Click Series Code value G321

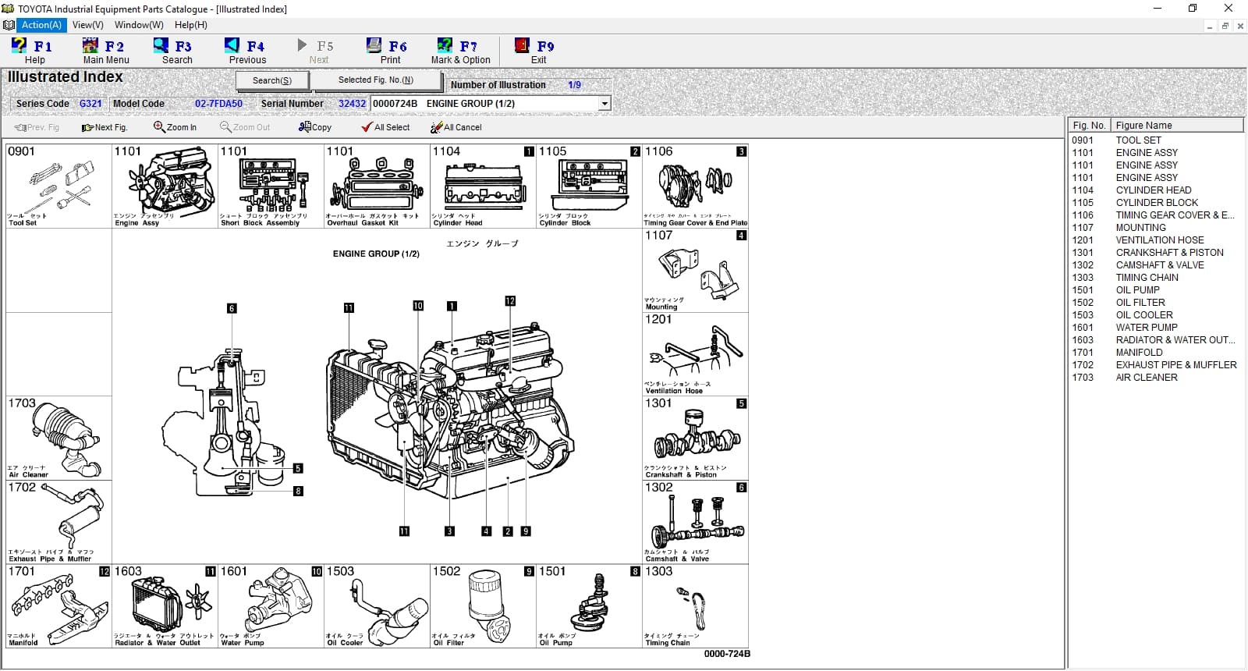(x=90, y=104)
